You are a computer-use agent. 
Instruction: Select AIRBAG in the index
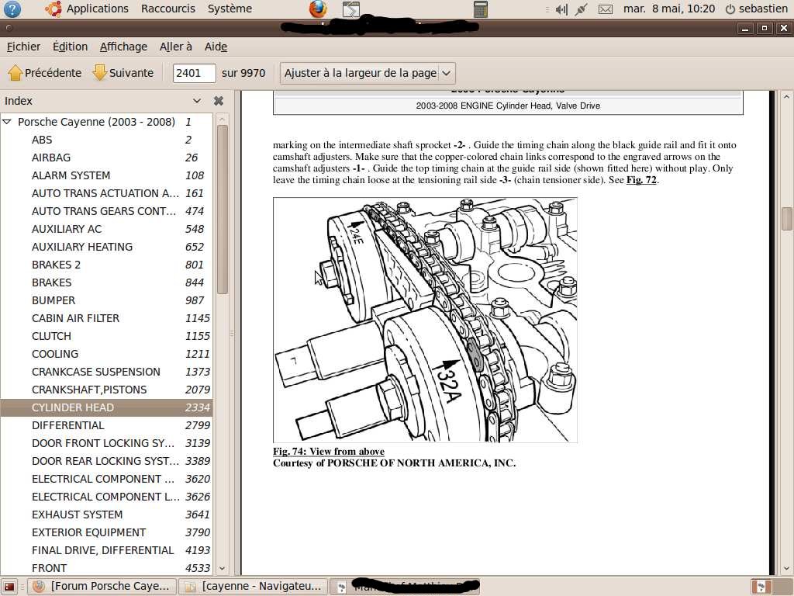pyautogui.click(x=106, y=158)
